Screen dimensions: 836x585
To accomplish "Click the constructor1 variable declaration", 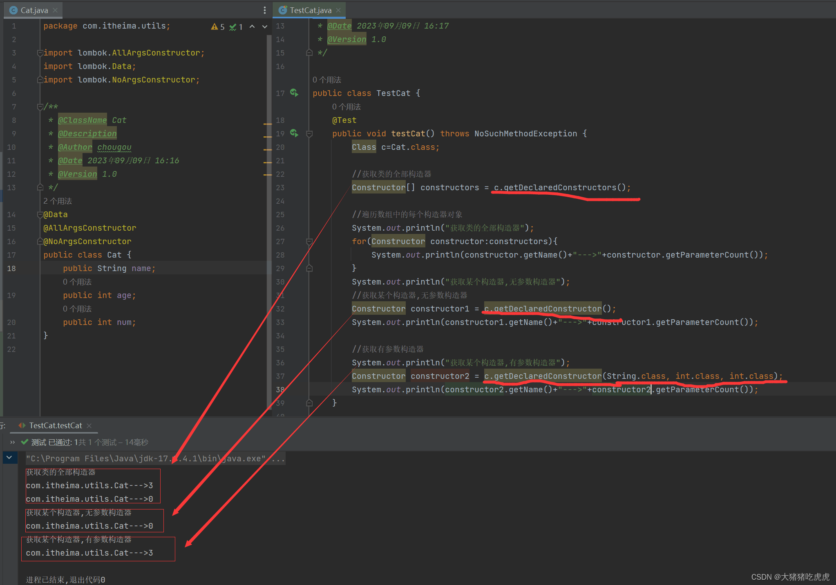I will (x=440, y=309).
